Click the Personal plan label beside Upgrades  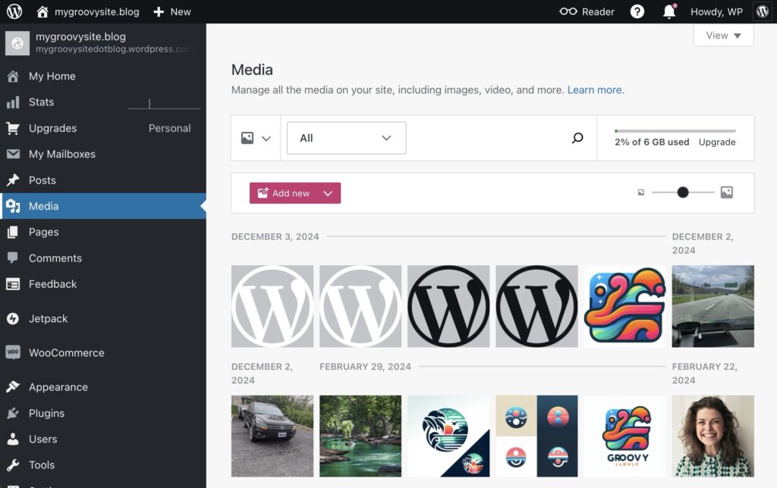[x=169, y=128]
